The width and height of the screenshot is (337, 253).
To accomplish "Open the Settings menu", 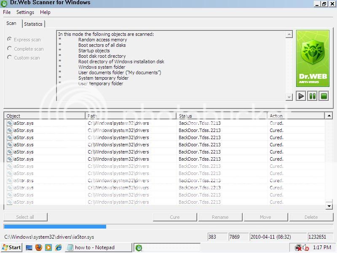I will pos(25,13).
